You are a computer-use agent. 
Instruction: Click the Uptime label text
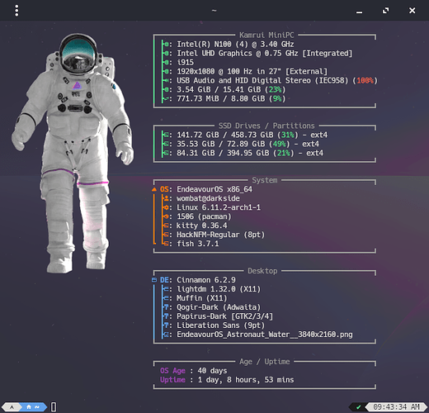[x=172, y=380]
